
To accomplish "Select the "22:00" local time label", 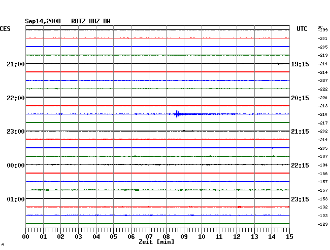I will [16, 98].
